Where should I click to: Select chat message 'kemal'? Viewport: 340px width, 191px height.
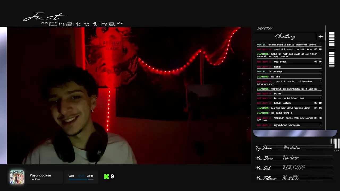coord(278,67)
